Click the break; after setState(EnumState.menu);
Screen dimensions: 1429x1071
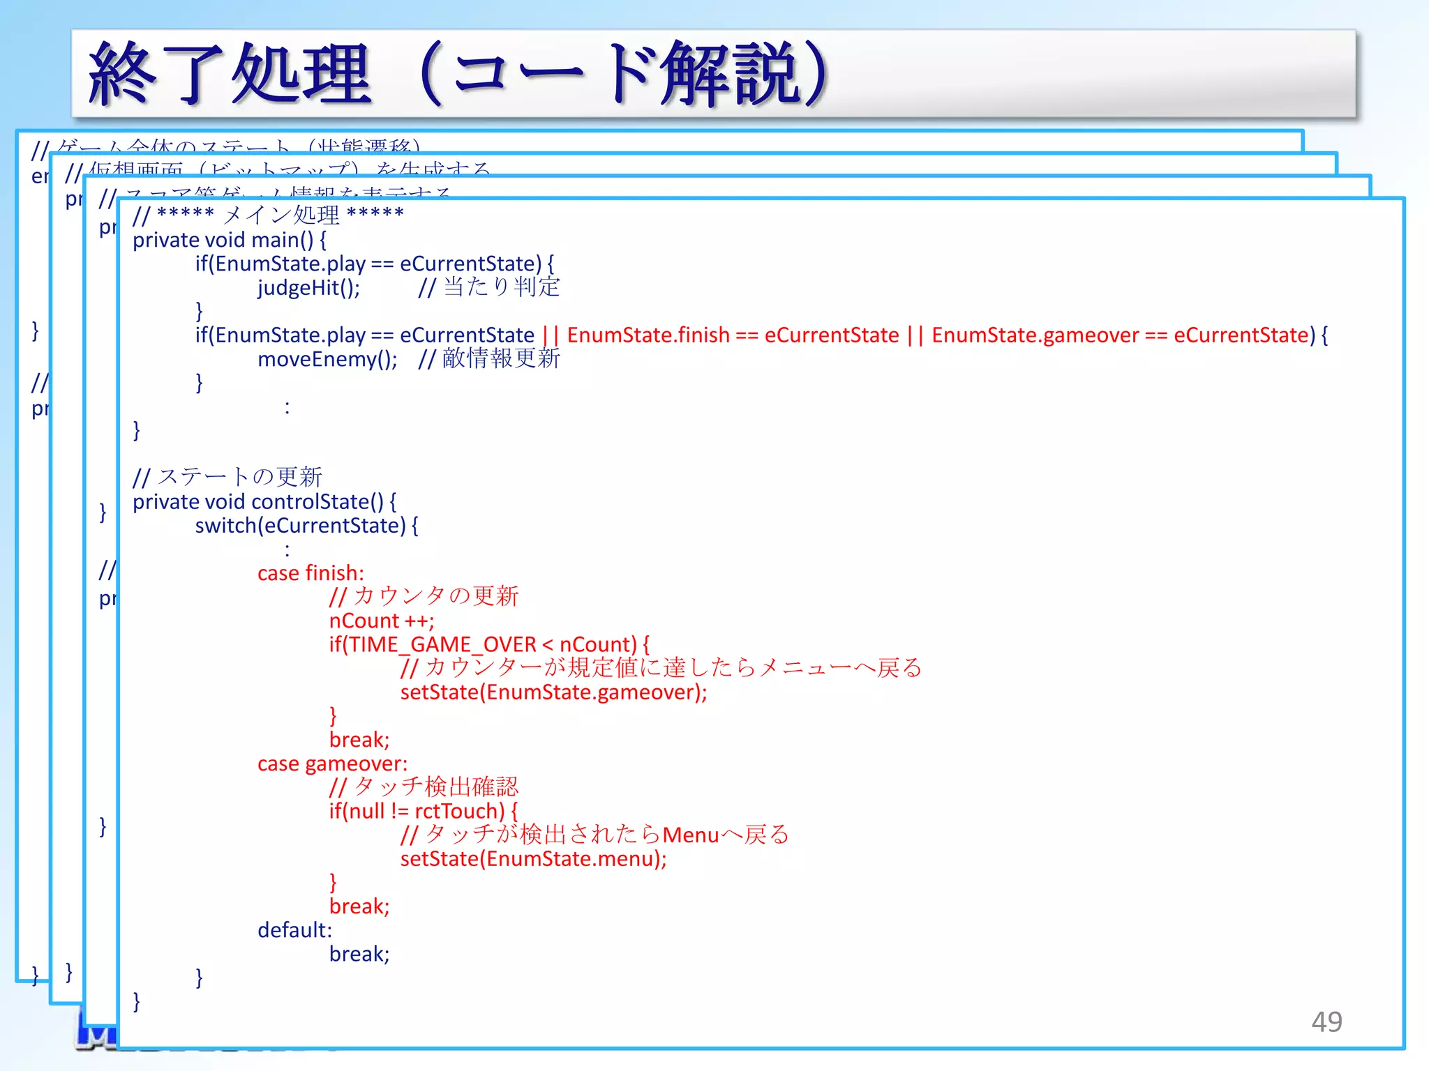tap(359, 906)
